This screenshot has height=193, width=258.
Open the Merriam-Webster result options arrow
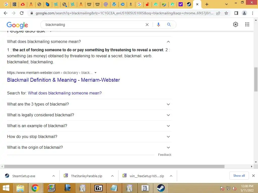pos(95,73)
